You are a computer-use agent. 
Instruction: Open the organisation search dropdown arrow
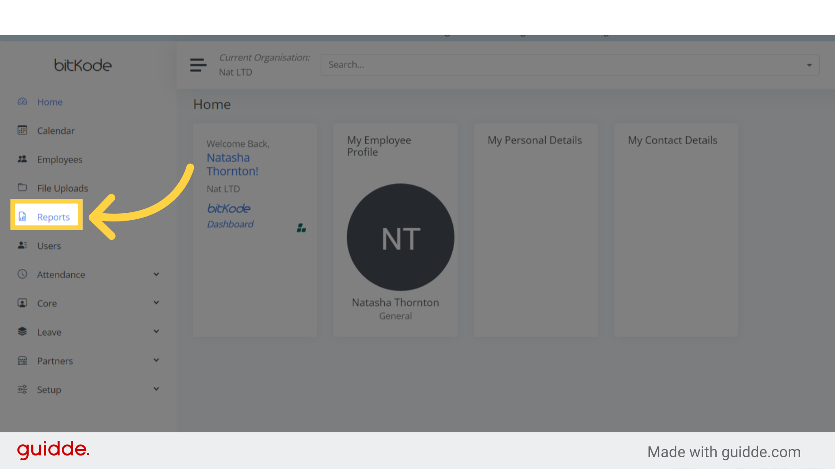click(809, 65)
